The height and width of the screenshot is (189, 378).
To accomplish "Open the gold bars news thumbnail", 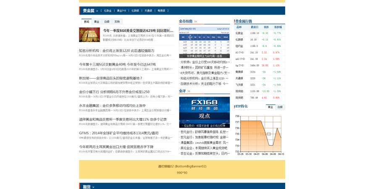I will coord(89,34).
